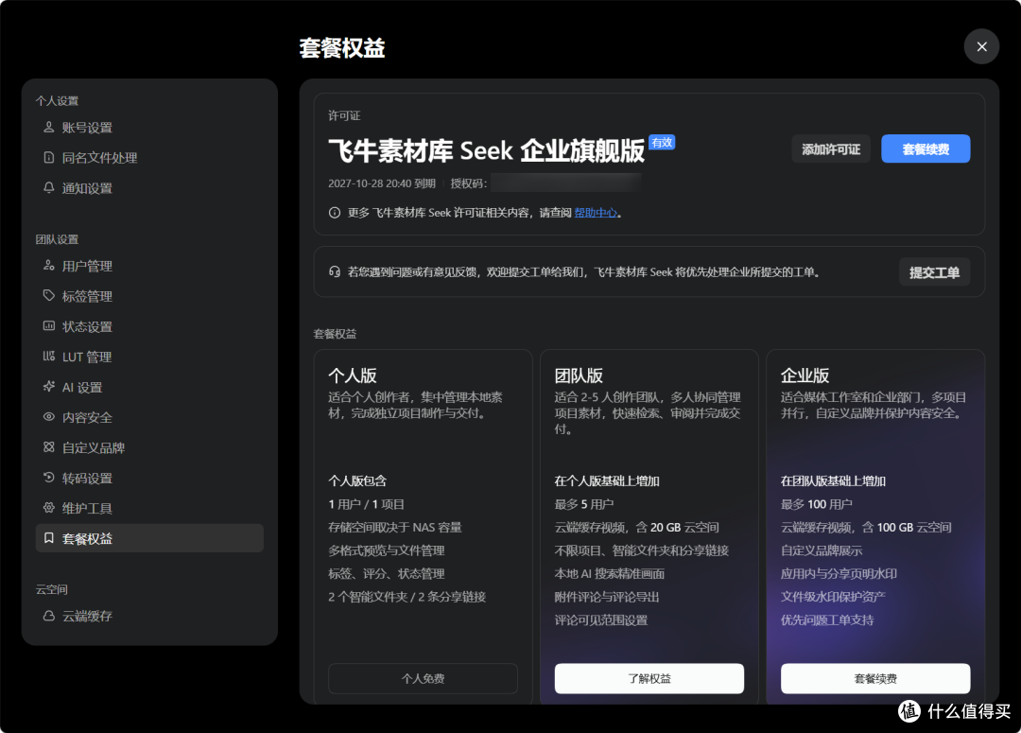Screen dimensions: 1021x733
Task: Click 应用内与分享页明水印 text
Action: [839, 573]
